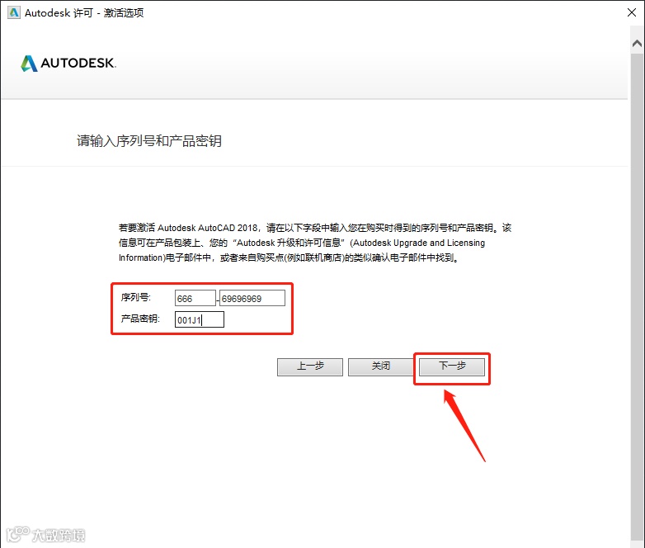Click the Autodesk logo in header

[x=68, y=63]
